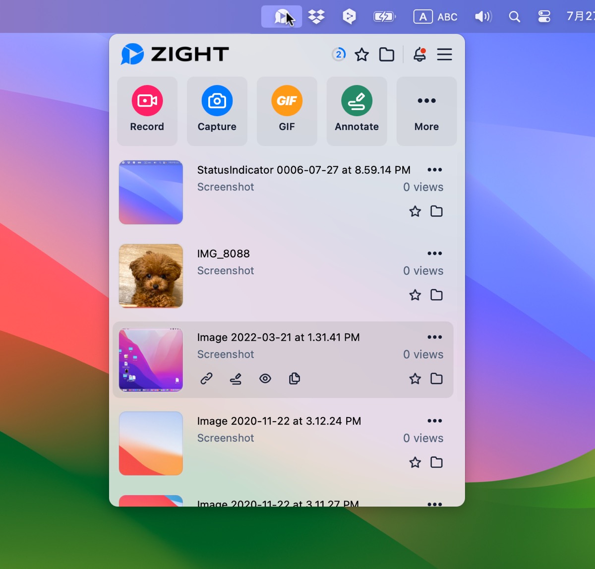Image resolution: width=595 pixels, height=569 pixels.
Task: Move IMG_8088 to a folder
Action: (436, 295)
